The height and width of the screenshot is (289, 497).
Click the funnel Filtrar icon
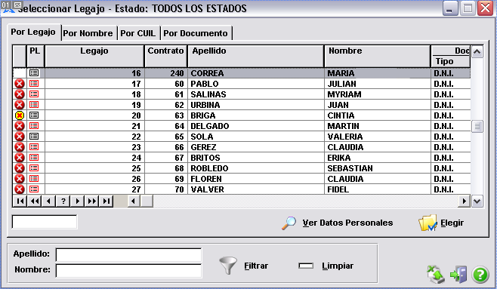click(228, 266)
